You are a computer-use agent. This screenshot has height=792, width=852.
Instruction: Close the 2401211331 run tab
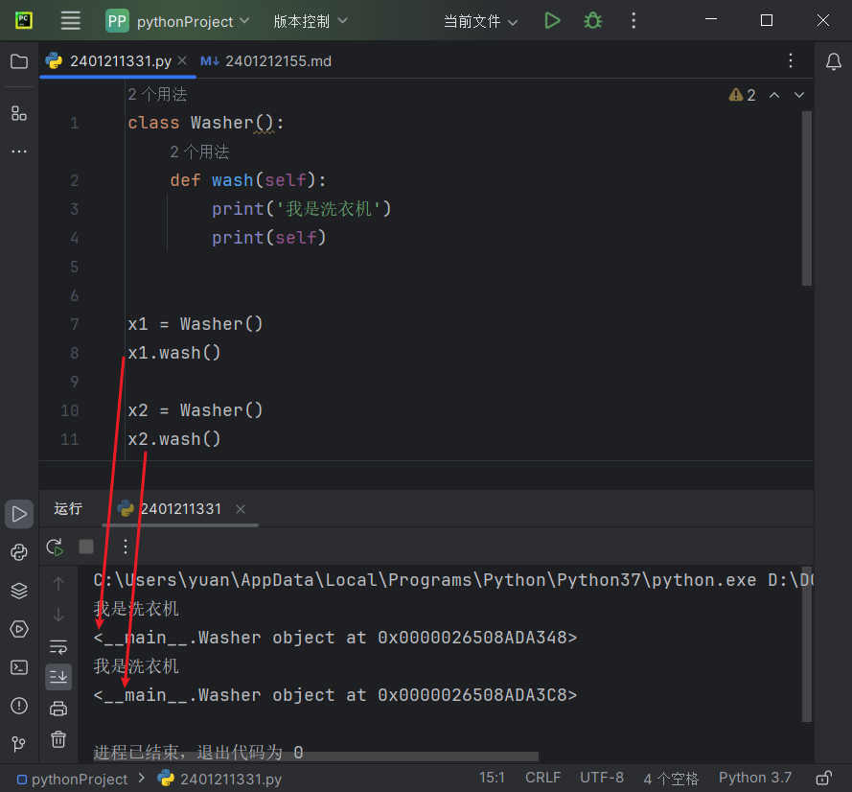tap(241, 509)
